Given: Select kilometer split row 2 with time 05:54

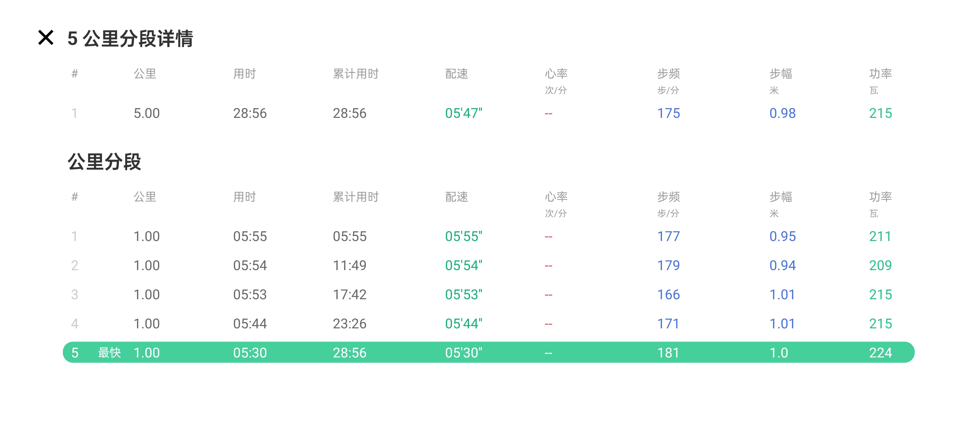Looking at the screenshot, I should (x=250, y=266).
